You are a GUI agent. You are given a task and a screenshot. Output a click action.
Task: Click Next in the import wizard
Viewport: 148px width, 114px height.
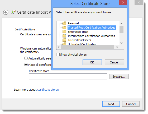coord(111,104)
